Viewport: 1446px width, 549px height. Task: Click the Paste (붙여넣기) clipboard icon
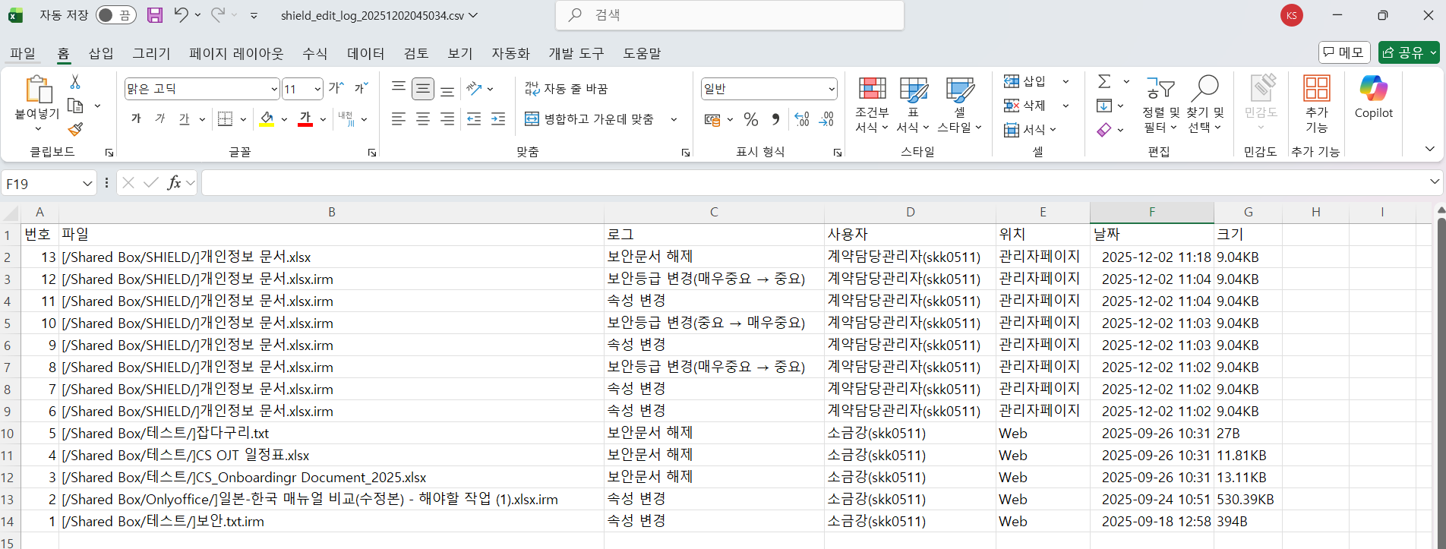[37, 90]
